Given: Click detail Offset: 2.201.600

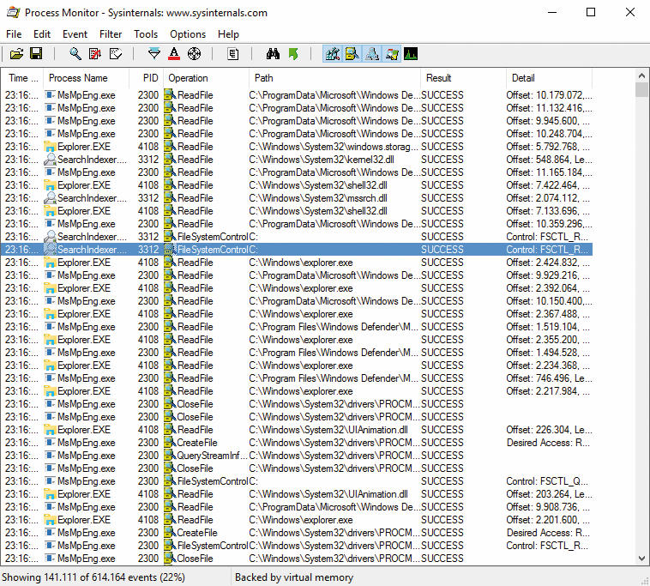Looking at the screenshot, I should click(548, 520).
